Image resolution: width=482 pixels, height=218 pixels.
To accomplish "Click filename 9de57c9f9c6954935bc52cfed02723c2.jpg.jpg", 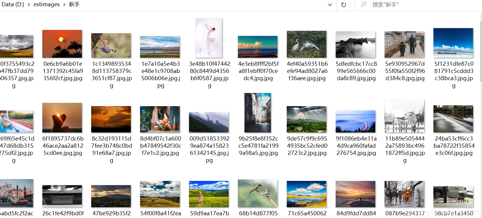I will (307, 146).
